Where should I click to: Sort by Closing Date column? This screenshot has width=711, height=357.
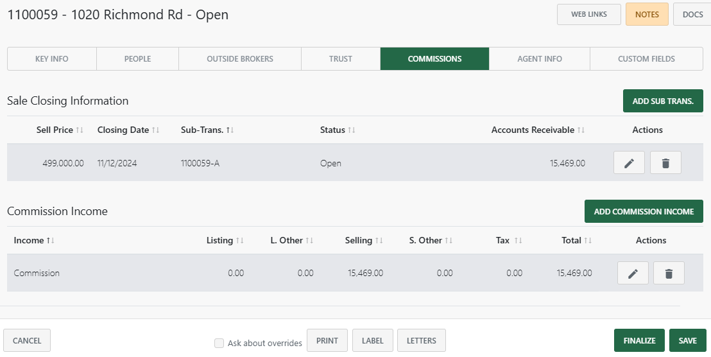click(128, 130)
